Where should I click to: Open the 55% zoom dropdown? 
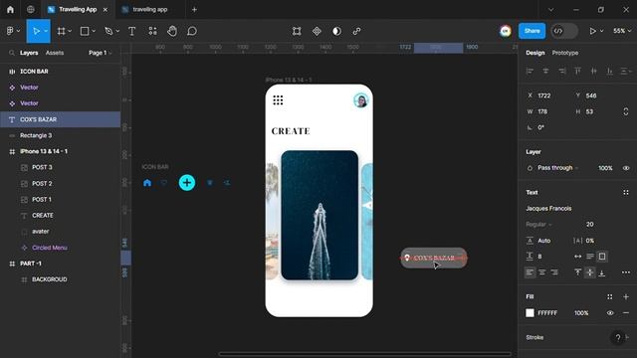coord(622,31)
